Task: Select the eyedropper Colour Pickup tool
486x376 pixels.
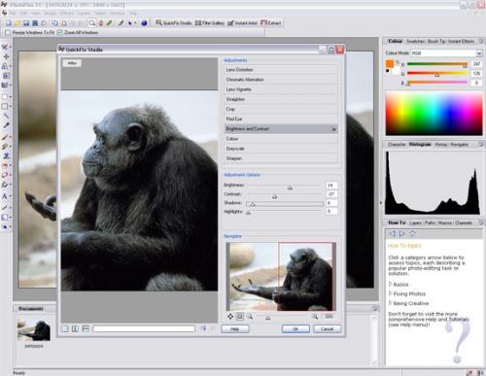Action: [x=6, y=125]
